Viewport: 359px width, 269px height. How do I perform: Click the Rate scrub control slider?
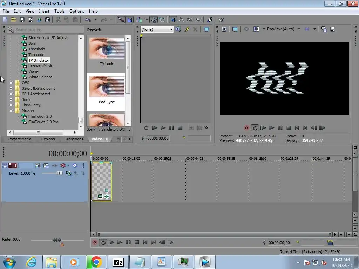(x=57, y=240)
